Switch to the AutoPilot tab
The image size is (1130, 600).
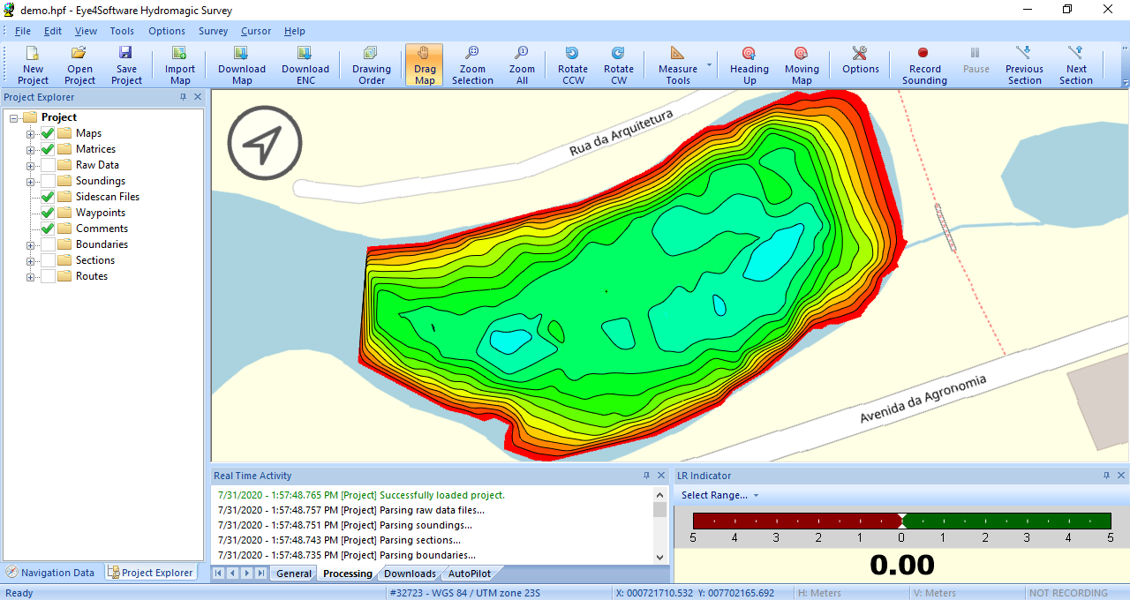(469, 574)
